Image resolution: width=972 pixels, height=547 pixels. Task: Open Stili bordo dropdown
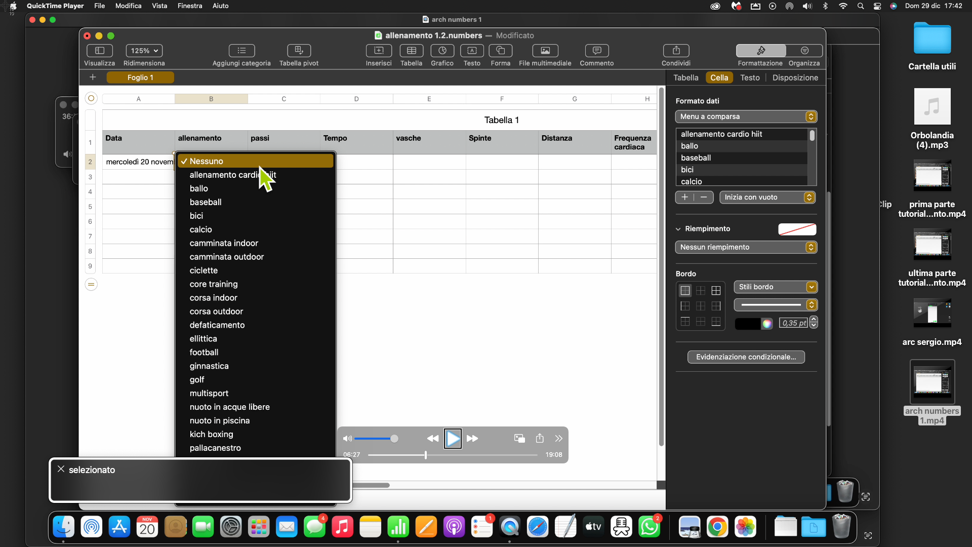pos(776,287)
